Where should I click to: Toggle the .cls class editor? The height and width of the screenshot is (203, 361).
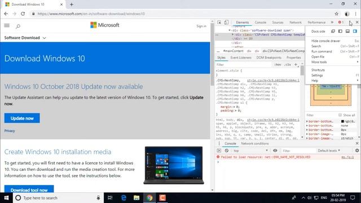click(288, 65)
